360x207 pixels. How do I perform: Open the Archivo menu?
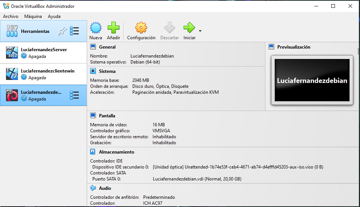(x=10, y=16)
